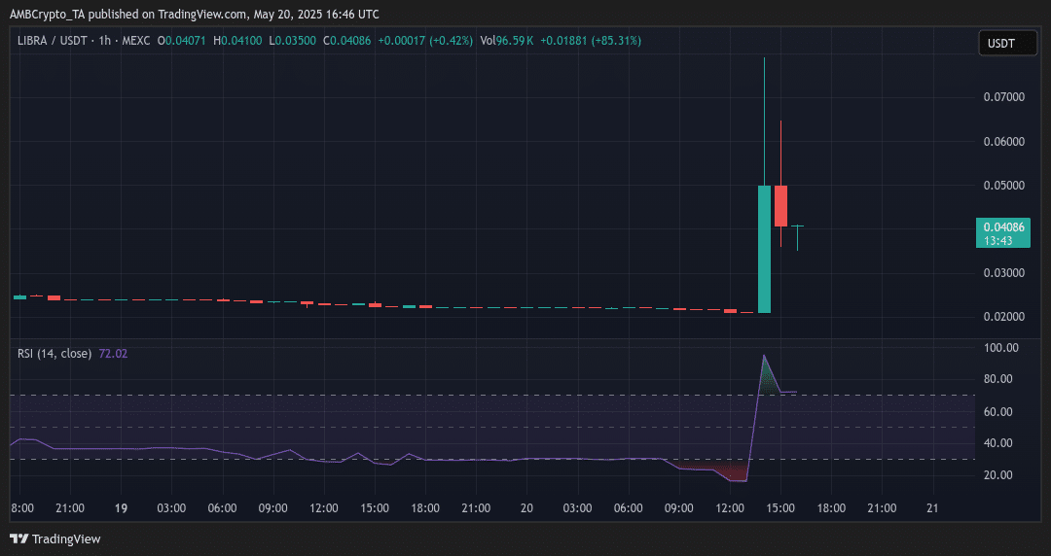This screenshot has width=1051, height=556.
Task: Click the 0.02000 price axis label
Action: (1003, 316)
